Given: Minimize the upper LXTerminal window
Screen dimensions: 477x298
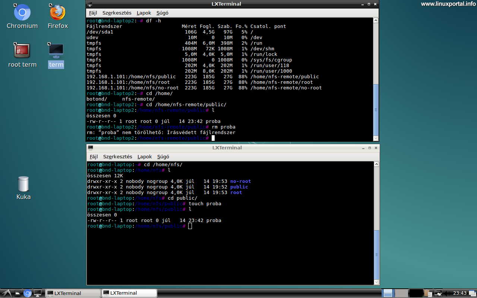Looking at the screenshot, I should [362, 4].
